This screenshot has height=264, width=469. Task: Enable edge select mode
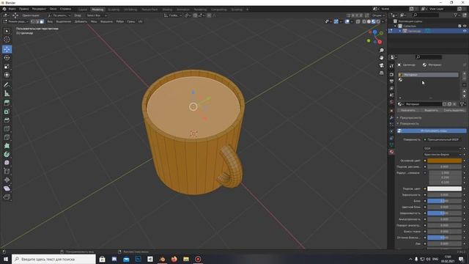click(x=37, y=21)
